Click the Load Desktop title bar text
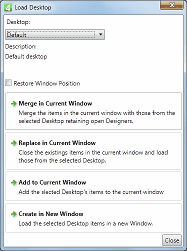The image size is (187, 251). click(33, 7)
